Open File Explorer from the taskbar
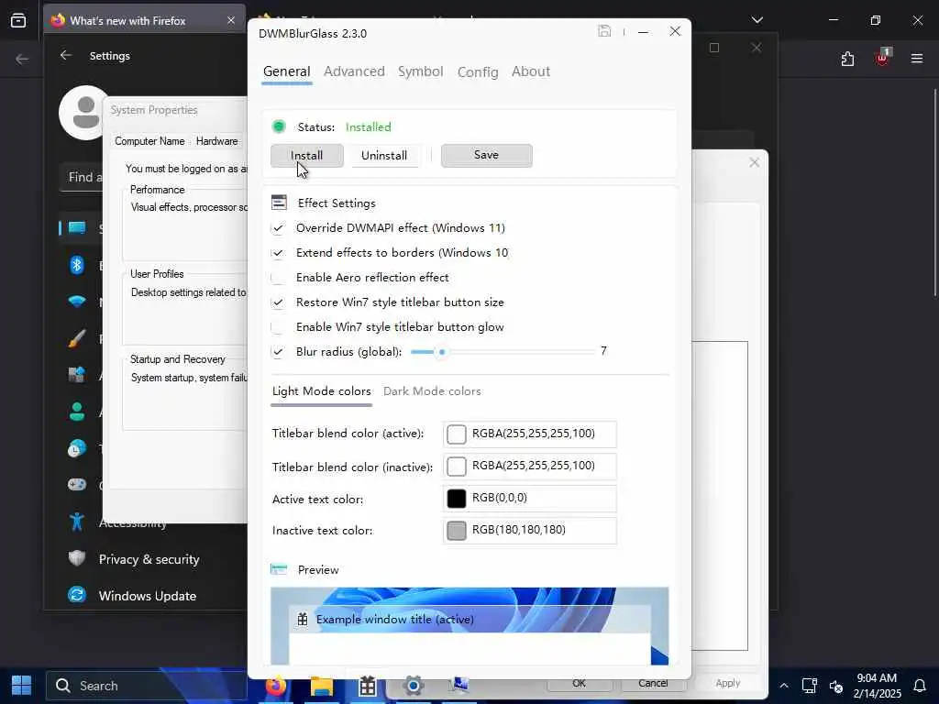Viewport: 939px width, 704px height. click(x=322, y=686)
